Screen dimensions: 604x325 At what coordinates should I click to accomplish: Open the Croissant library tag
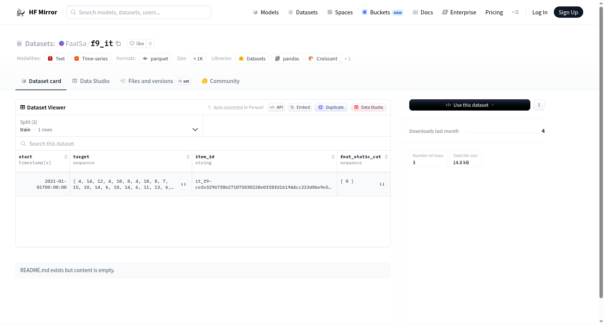click(x=323, y=59)
